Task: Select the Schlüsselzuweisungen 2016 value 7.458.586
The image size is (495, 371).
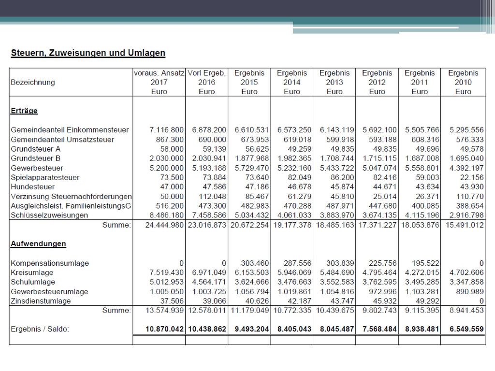Action: point(209,215)
